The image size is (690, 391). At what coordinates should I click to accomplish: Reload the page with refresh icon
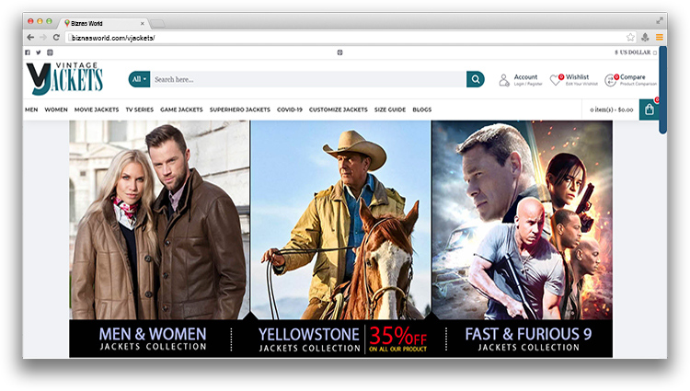coord(56,38)
